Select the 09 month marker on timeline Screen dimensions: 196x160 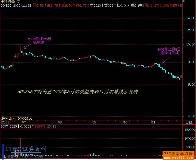[94, 122]
